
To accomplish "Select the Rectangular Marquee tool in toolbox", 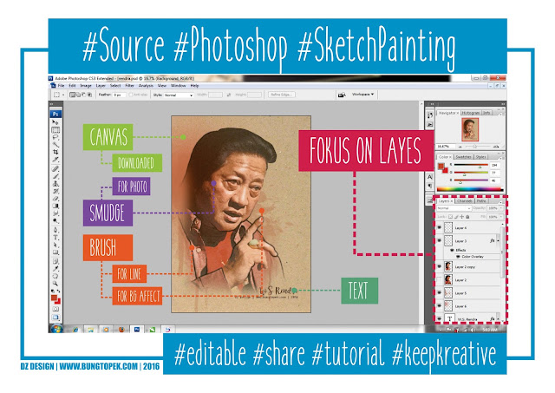I will [x=55, y=130].
